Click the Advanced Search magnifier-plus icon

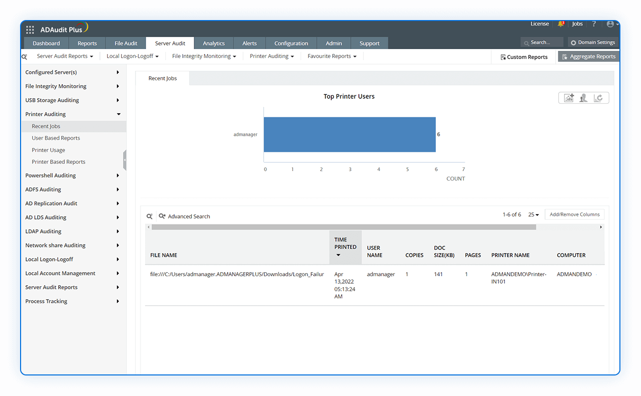[162, 217]
